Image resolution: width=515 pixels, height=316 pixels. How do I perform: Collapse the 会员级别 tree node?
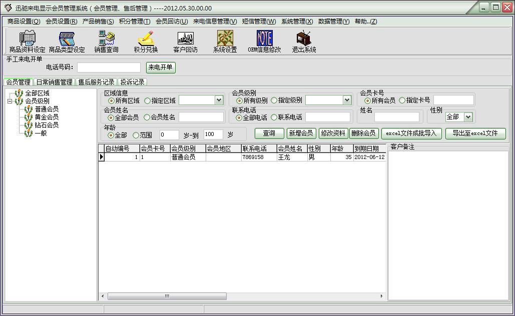click(10, 101)
